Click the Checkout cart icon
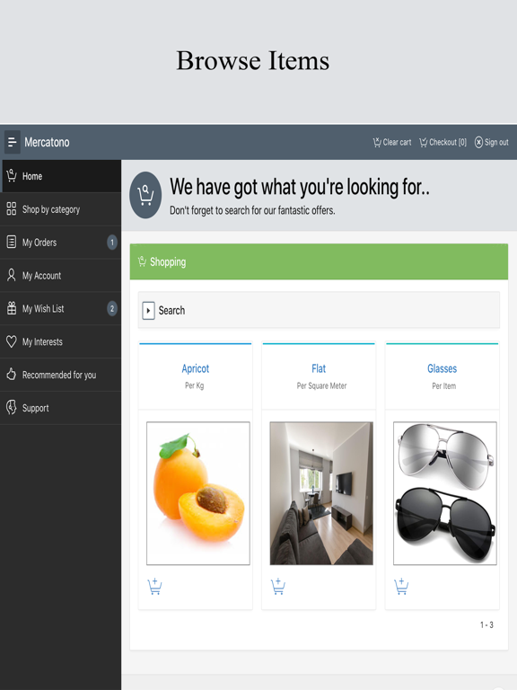Screen dimensions: 517x690 pyautogui.click(x=424, y=142)
